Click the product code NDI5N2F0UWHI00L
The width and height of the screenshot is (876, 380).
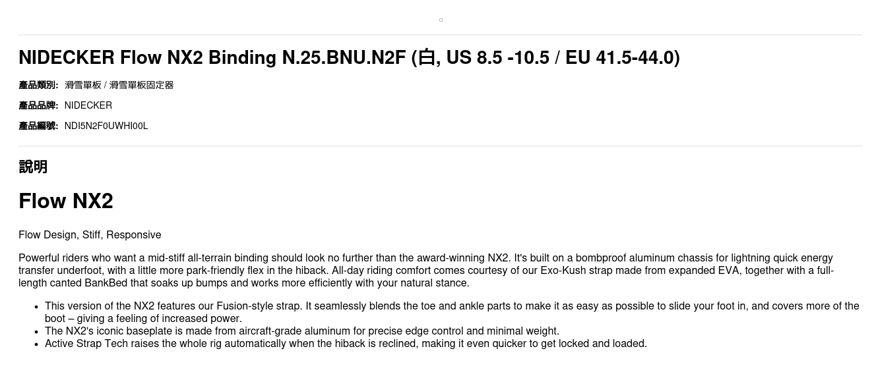106,126
